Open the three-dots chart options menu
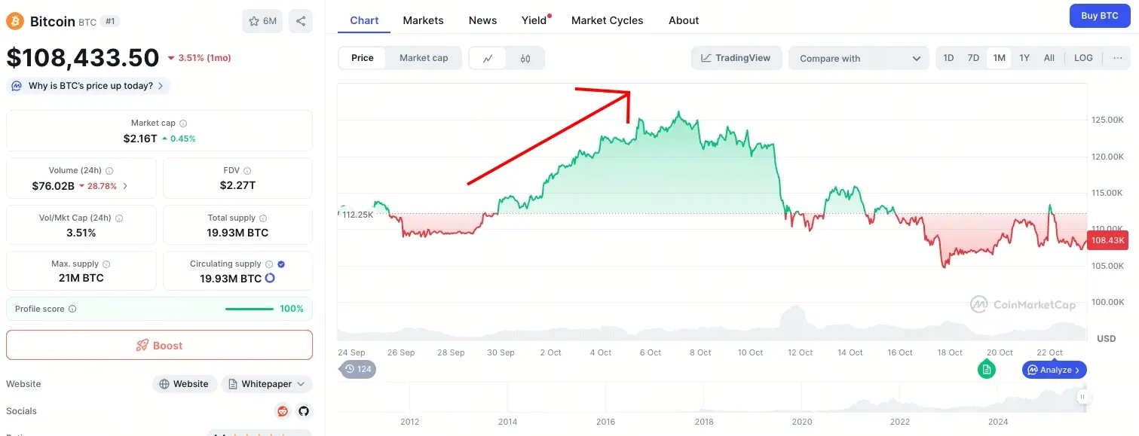This screenshot has width=1139, height=436. click(1117, 58)
